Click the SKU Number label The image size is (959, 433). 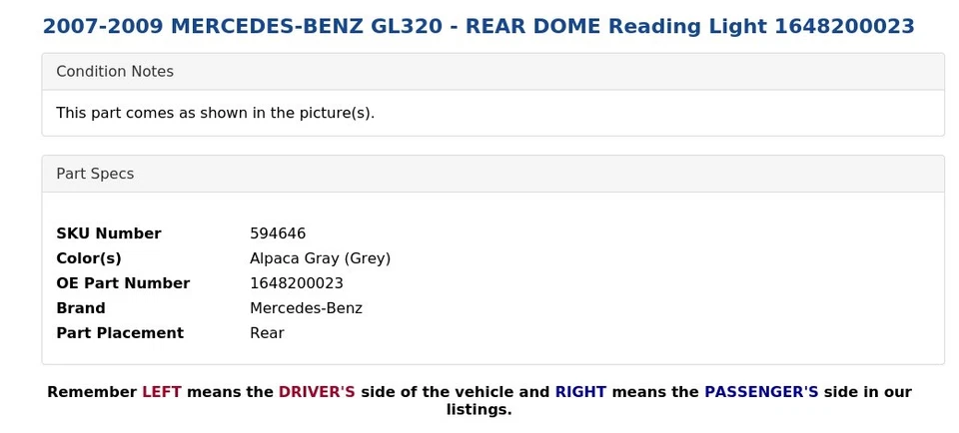pos(109,233)
